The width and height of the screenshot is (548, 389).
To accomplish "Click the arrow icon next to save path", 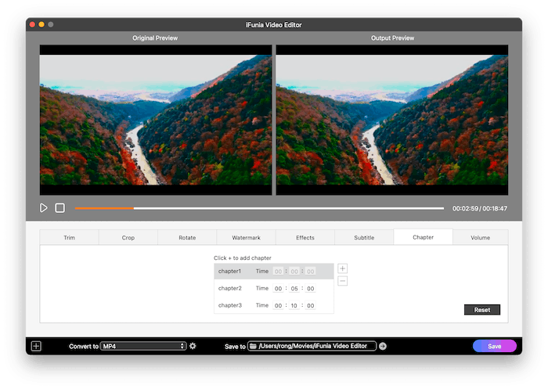I will pyautogui.click(x=383, y=346).
